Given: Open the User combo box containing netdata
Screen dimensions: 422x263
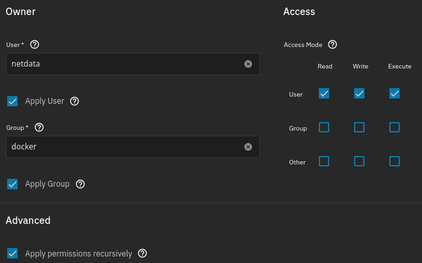Looking at the screenshot, I should point(124,64).
